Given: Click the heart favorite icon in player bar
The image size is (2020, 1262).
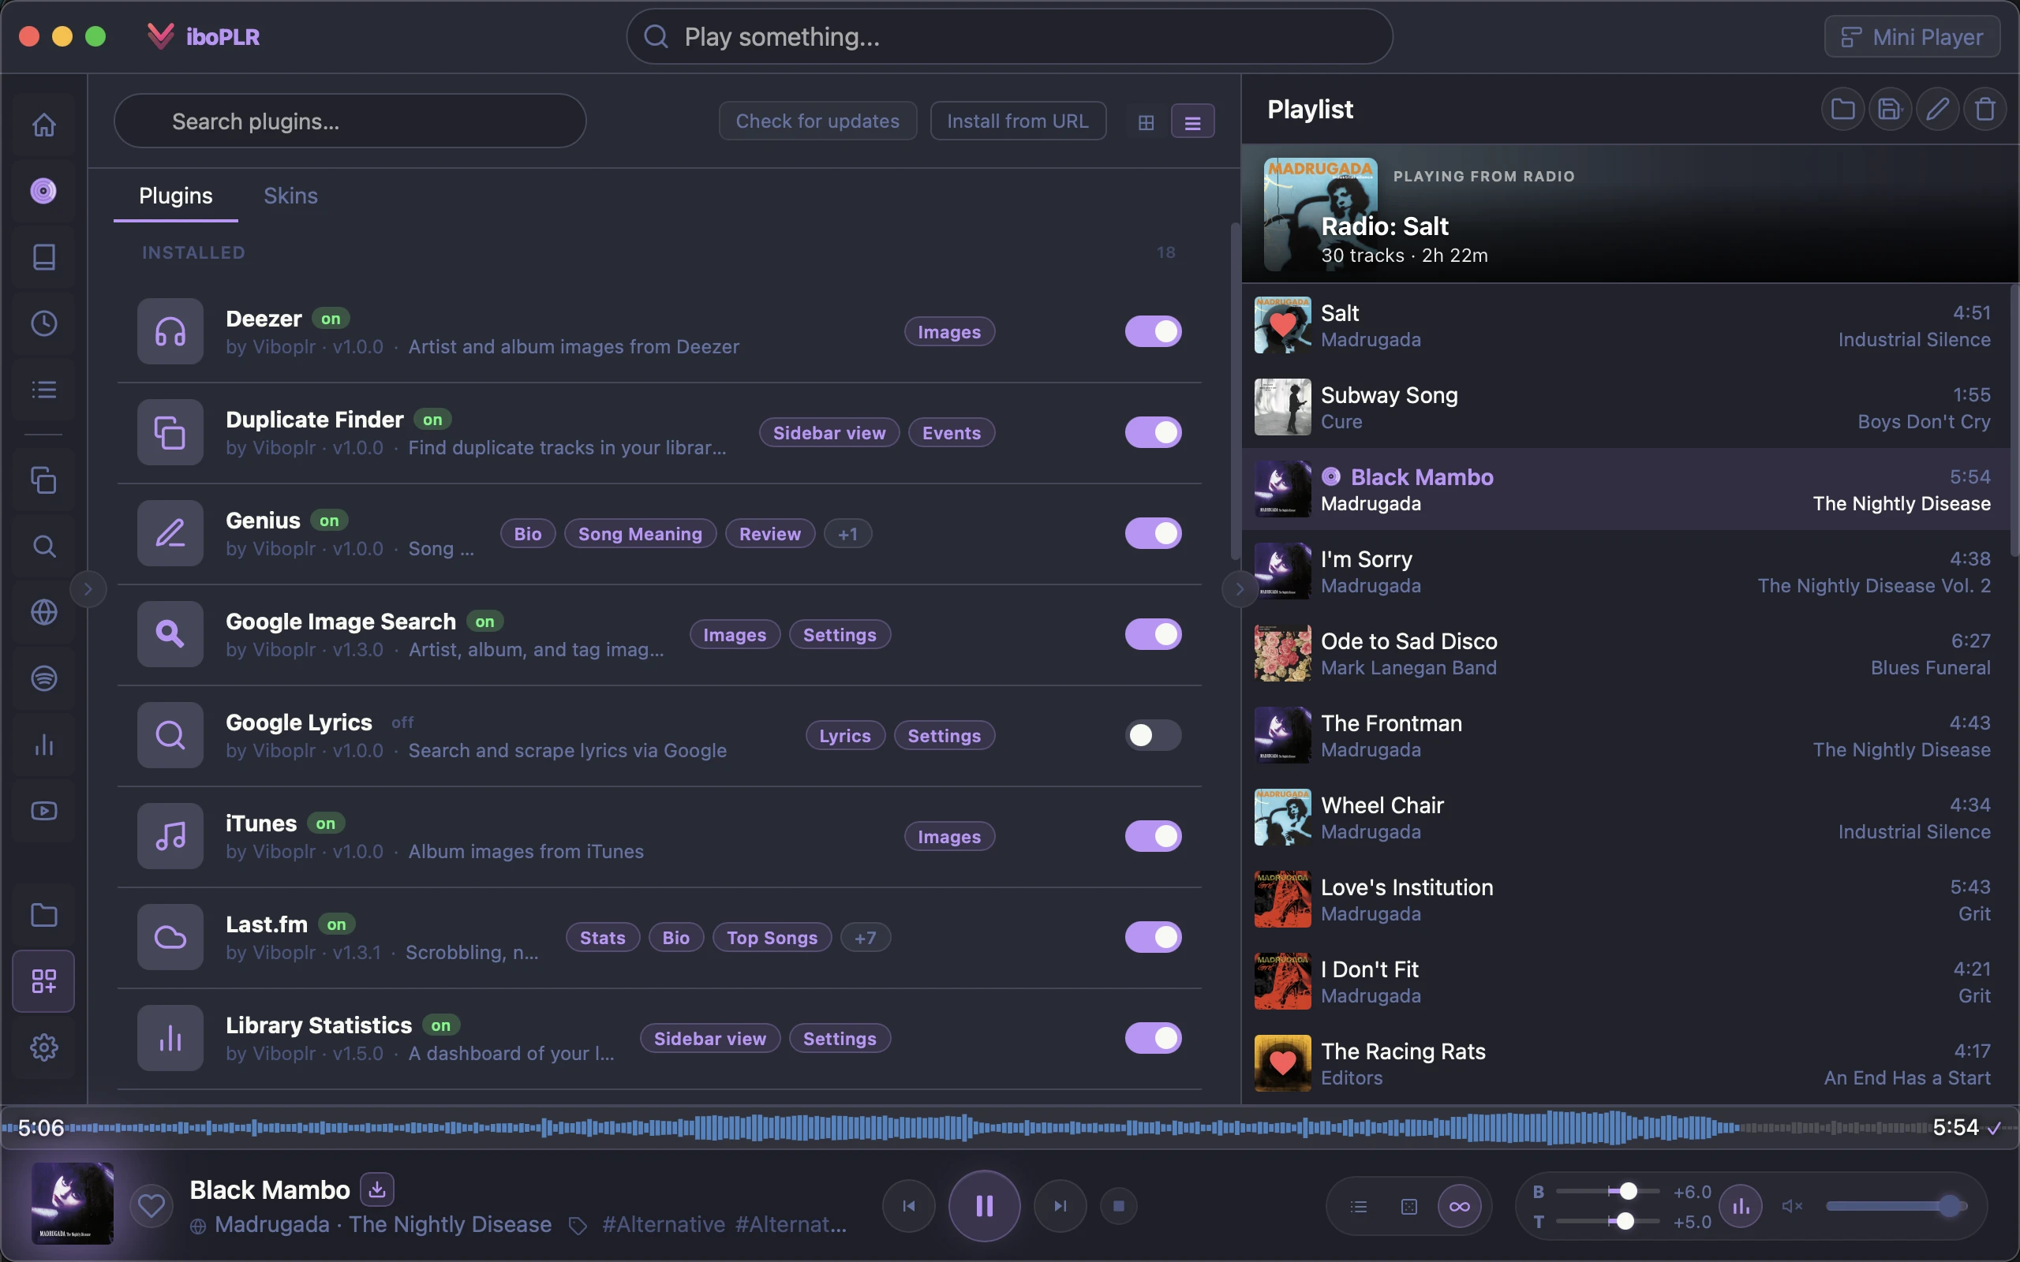Looking at the screenshot, I should tap(151, 1206).
